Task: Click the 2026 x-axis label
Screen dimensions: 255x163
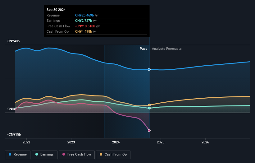Action: pyautogui.click(x=205, y=142)
